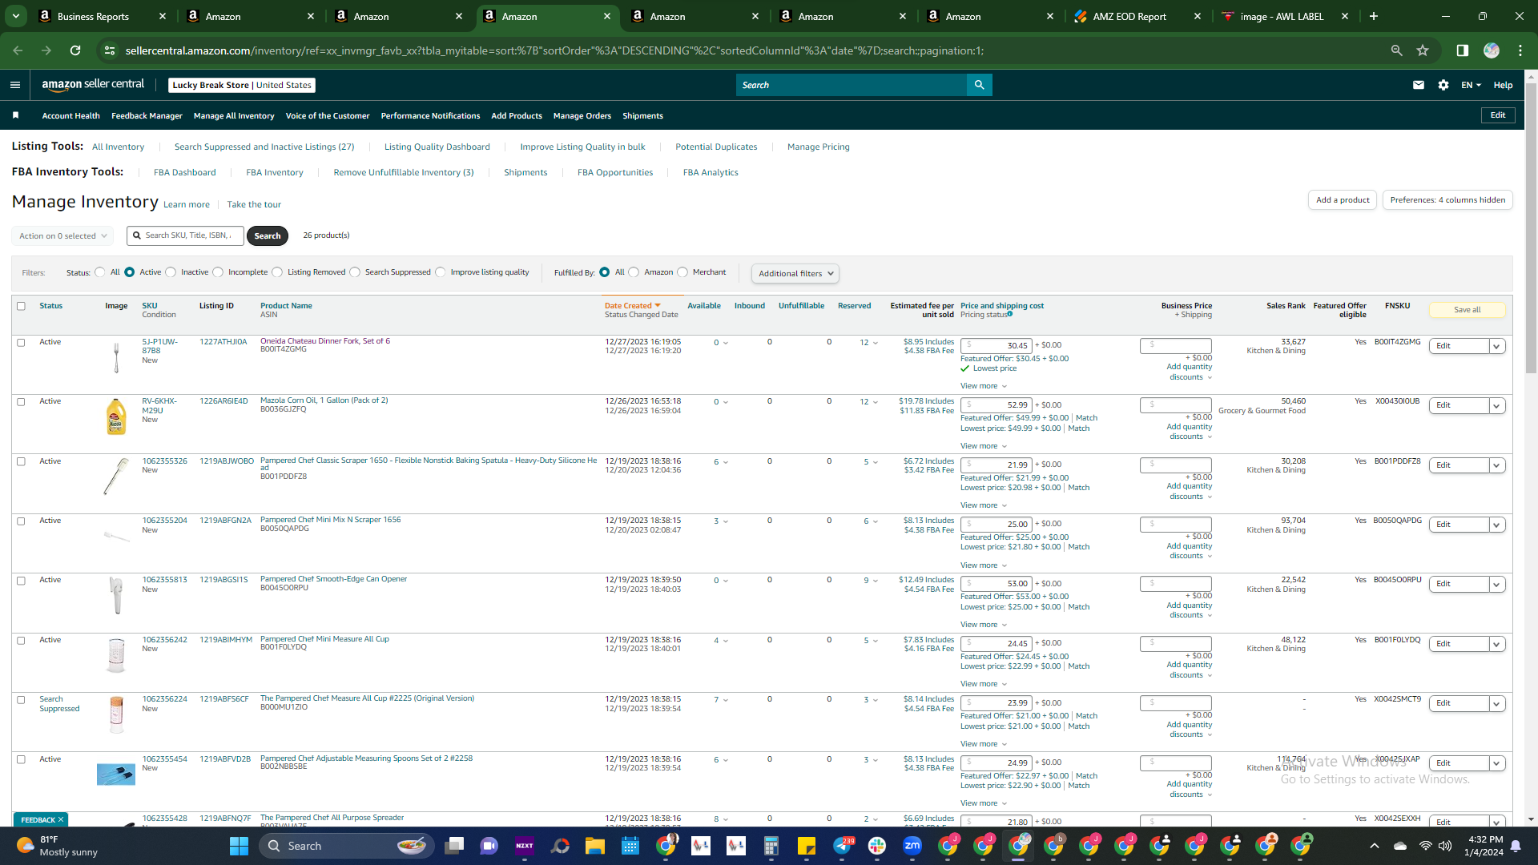Select the Listing Removed status filter
Image resolution: width=1538 pixels, height=865 pixels.
pyautogui.click(x=277, y=272)
